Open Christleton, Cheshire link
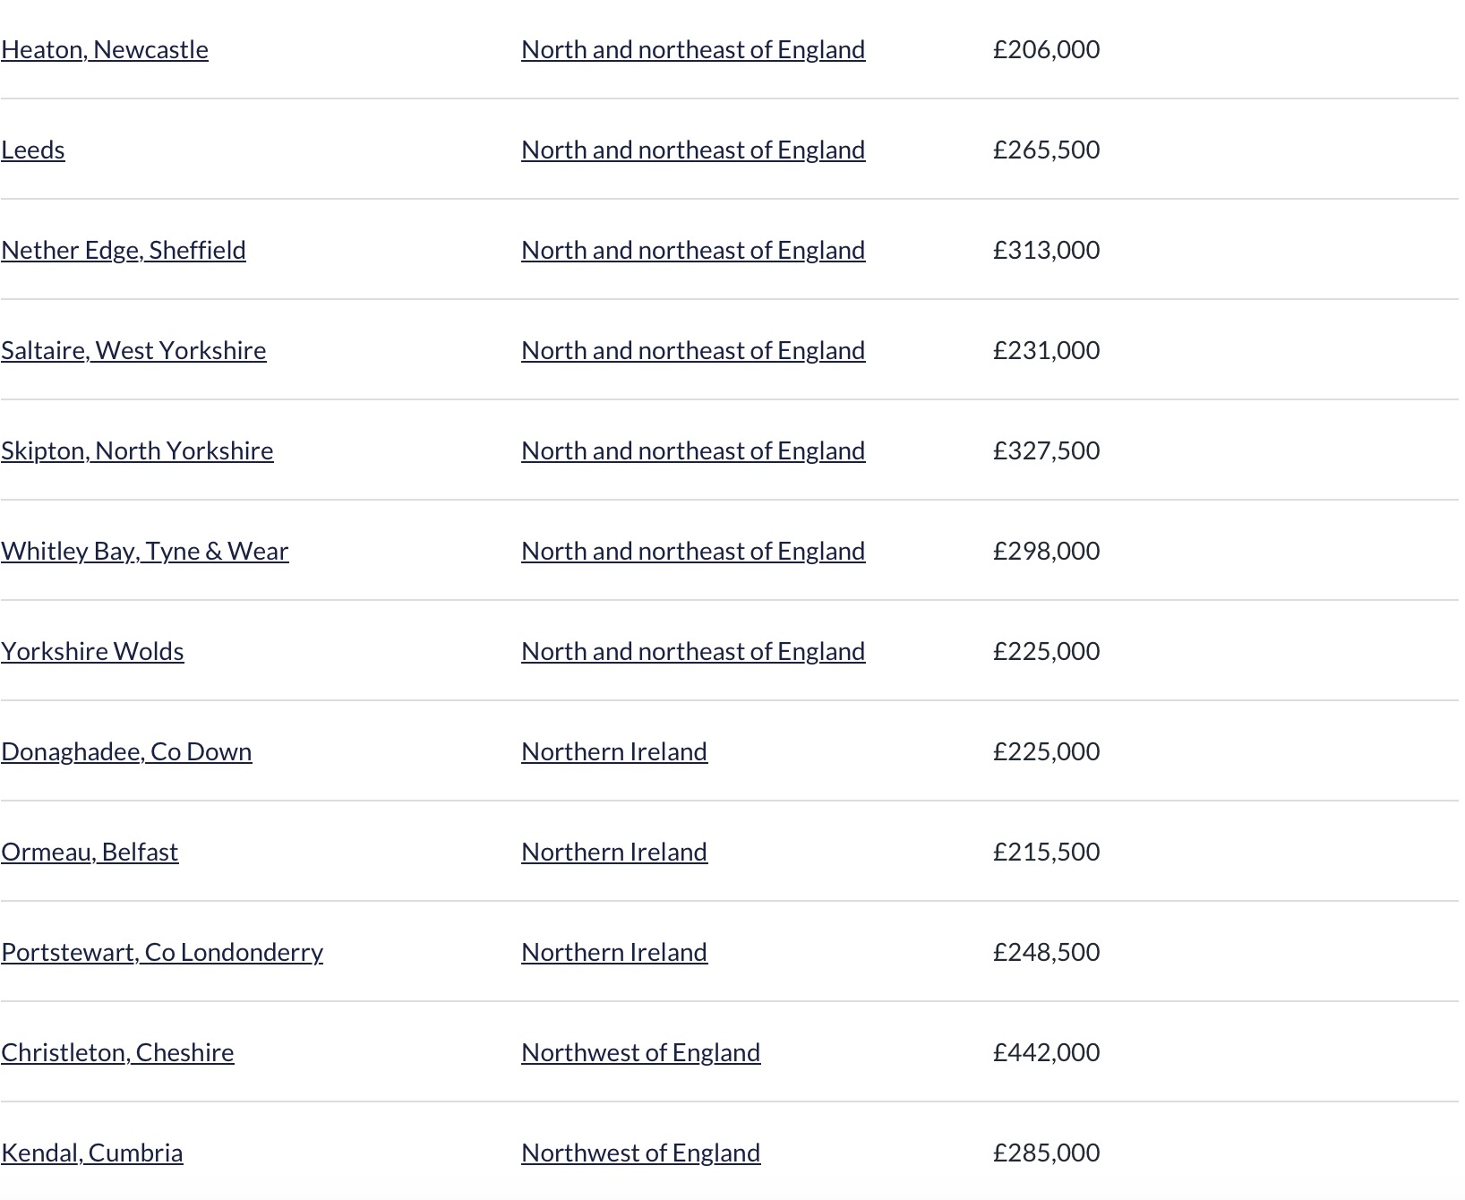The width and height of the screenshot is (1465, 1200). 117,1052
